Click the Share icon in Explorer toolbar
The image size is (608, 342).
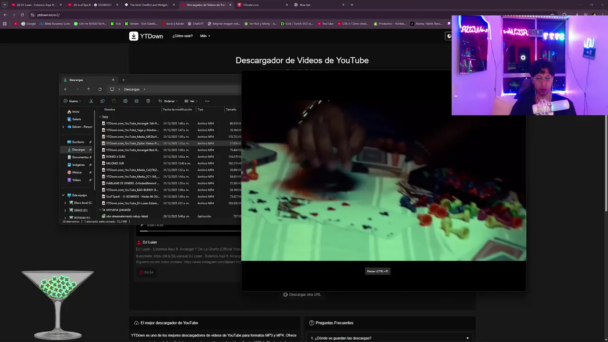click(137, 101)
